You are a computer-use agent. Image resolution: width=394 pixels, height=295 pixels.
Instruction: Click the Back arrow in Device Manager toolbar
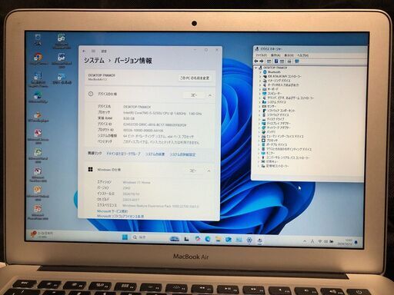[x=255, y=61]
